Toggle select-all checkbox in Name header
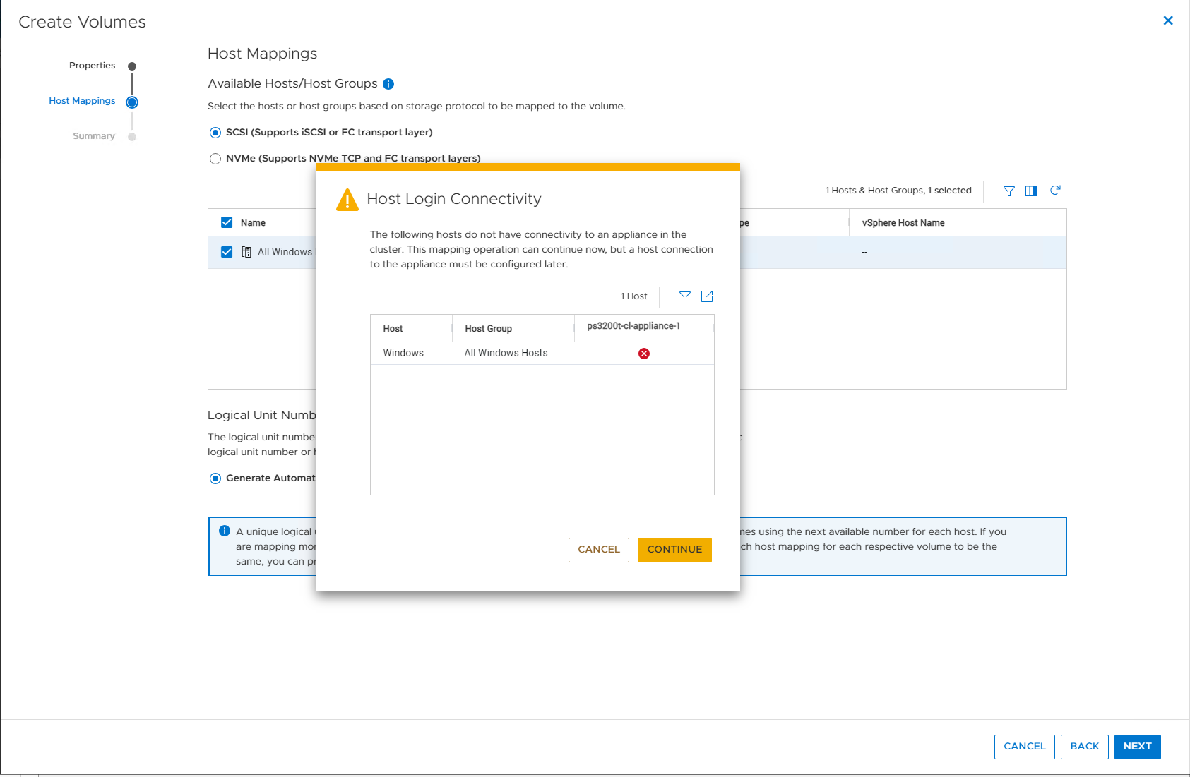Image resolution: width=1190 pixels, height=777 pixels. click(227, 222)
